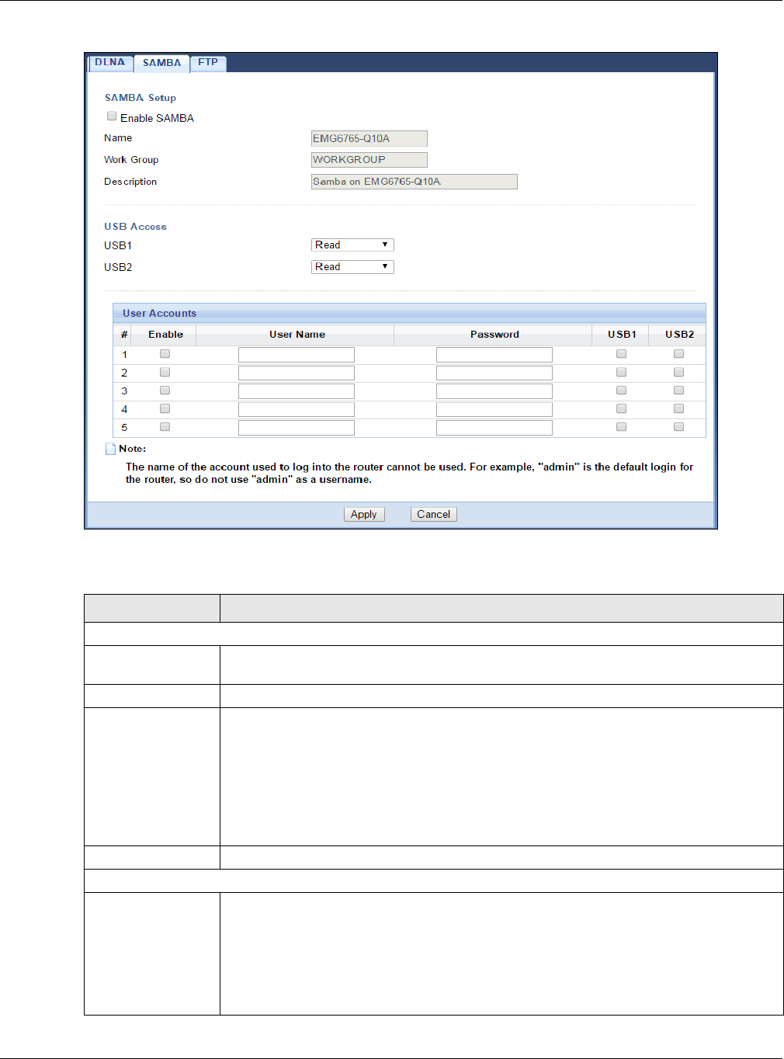784x1059 pixels.
Task: Click Password field in row 5
Action: point(494,428)
